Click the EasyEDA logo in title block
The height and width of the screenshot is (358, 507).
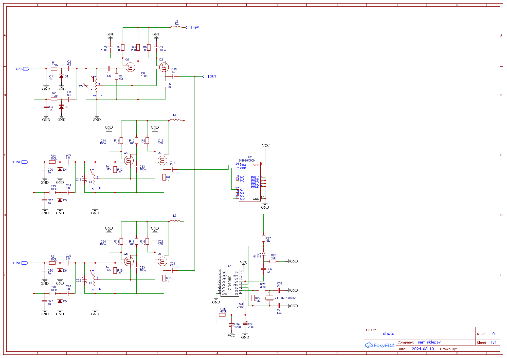[379, 345]
